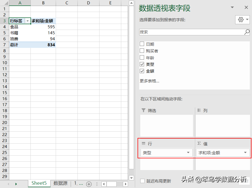Select the cell with value 595
This screenshot has width=252, height=188.
click(x=43, y=27)
